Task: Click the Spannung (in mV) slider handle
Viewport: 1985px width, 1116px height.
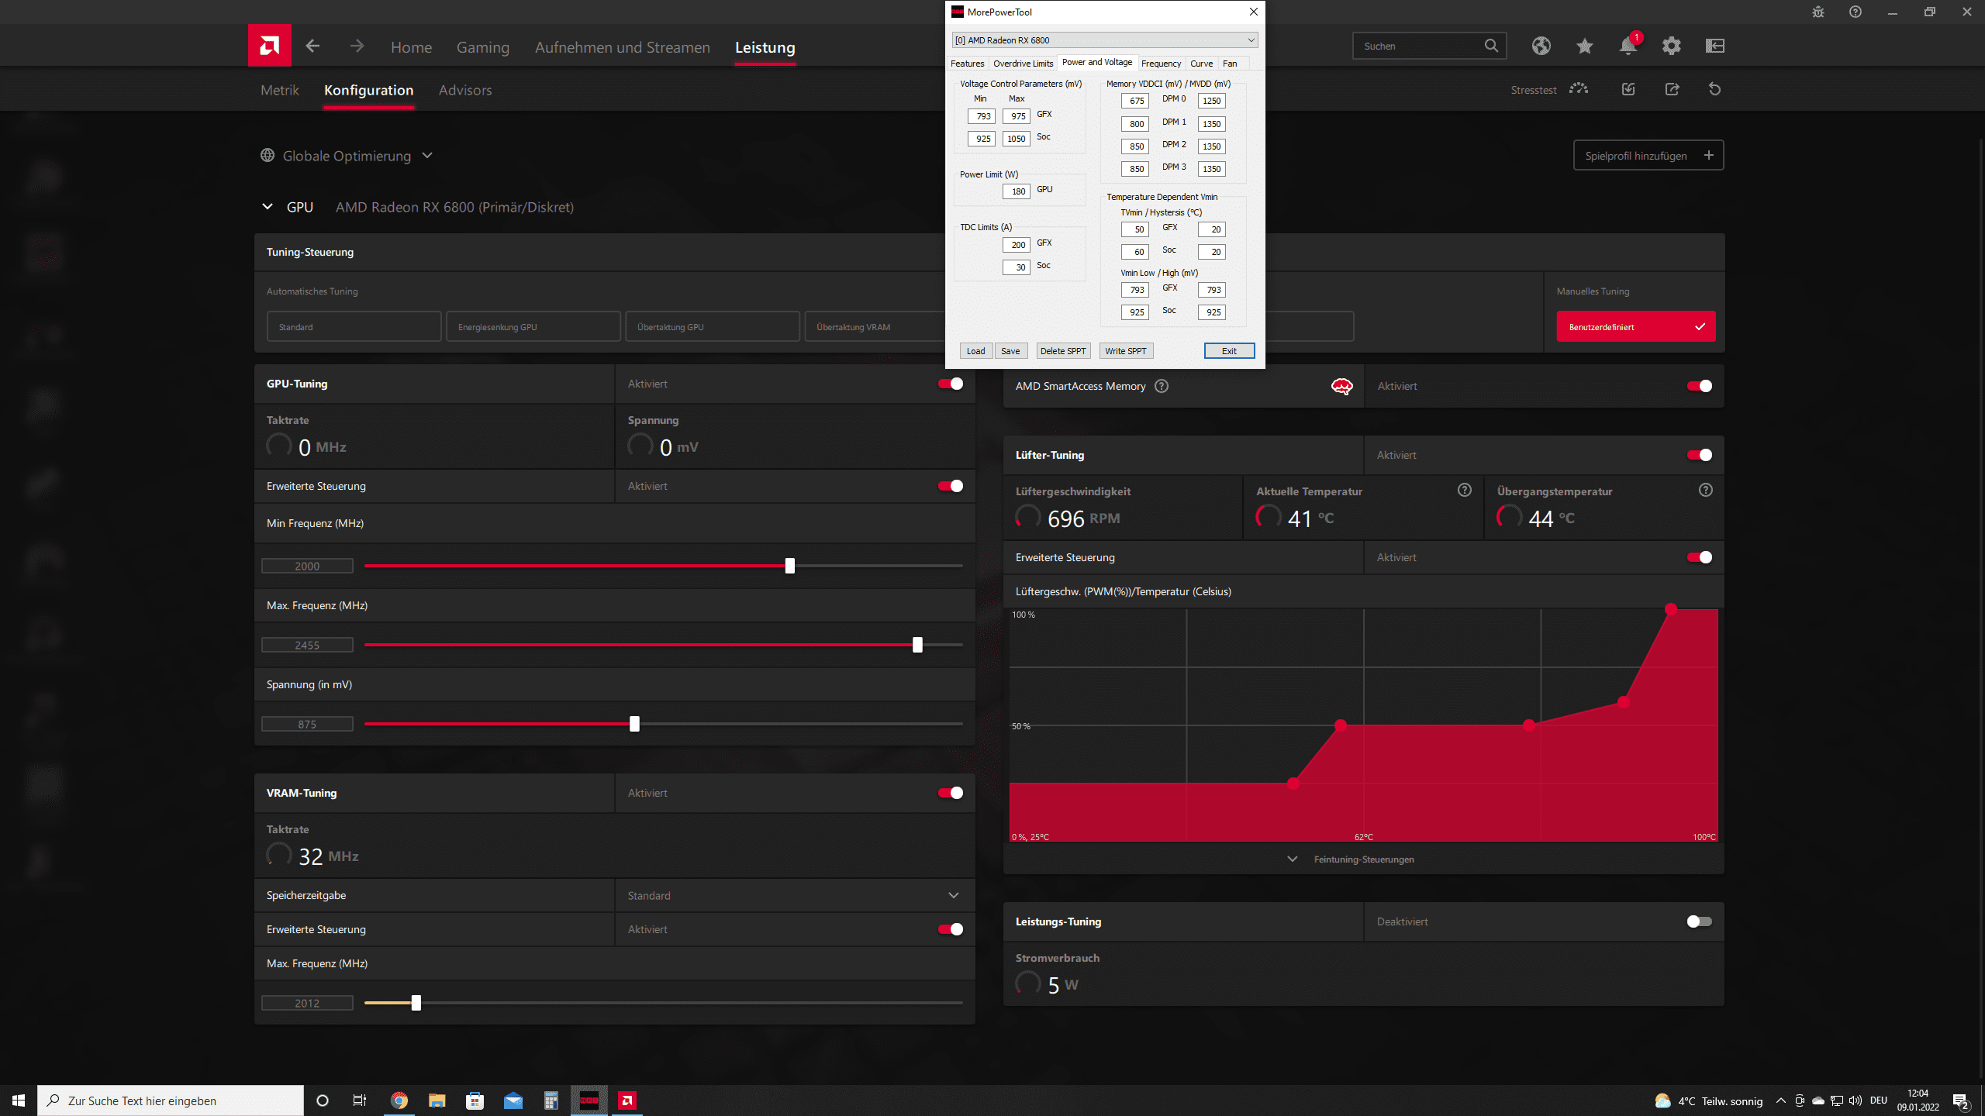Action: point(634,724)
